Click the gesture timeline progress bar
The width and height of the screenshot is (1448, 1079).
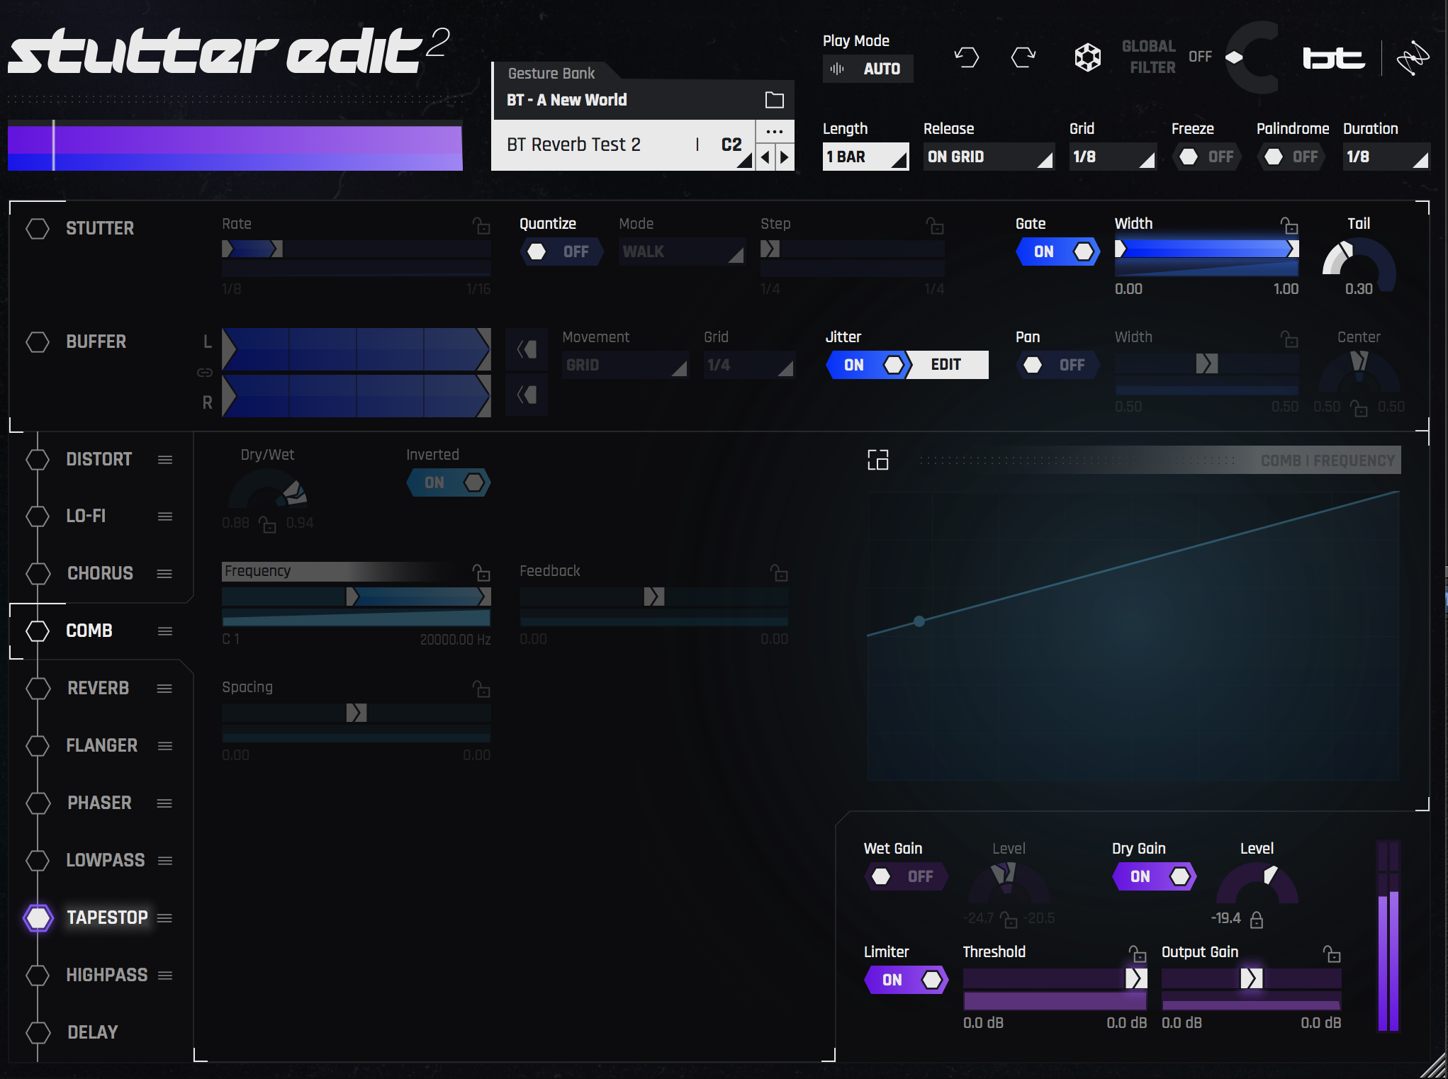point(235,146)
